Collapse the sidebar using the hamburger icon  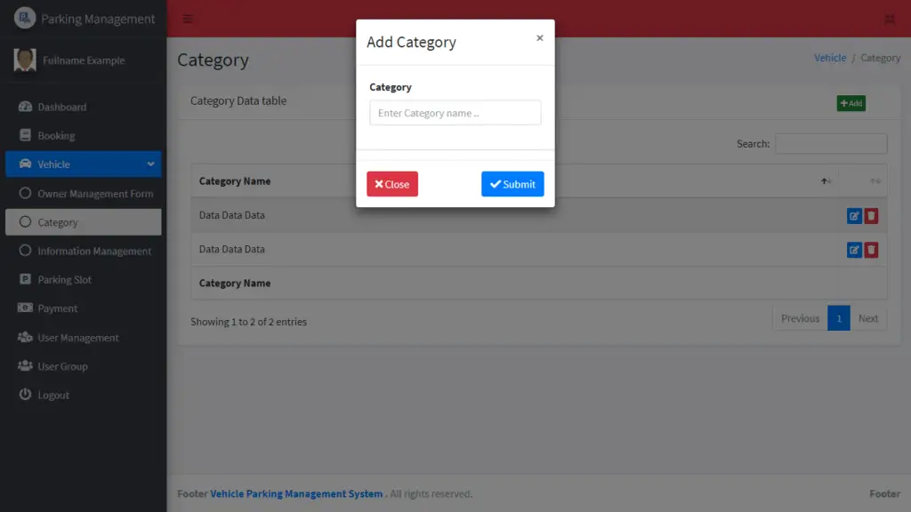point(186,18)
